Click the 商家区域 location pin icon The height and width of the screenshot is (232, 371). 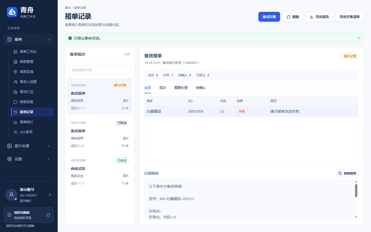coord(15,72)
